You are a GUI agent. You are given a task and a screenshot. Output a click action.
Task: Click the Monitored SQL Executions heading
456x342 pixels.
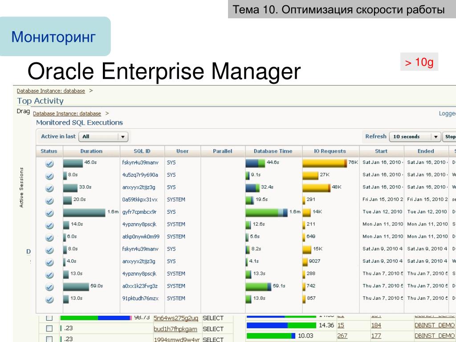point(79,123)
